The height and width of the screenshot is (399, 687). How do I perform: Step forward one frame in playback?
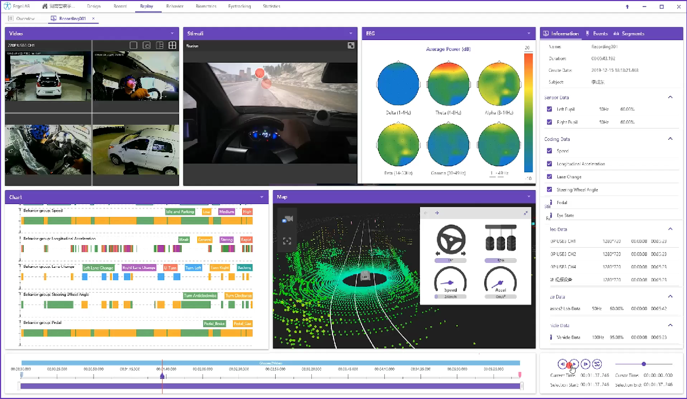[x=586, y=364]
